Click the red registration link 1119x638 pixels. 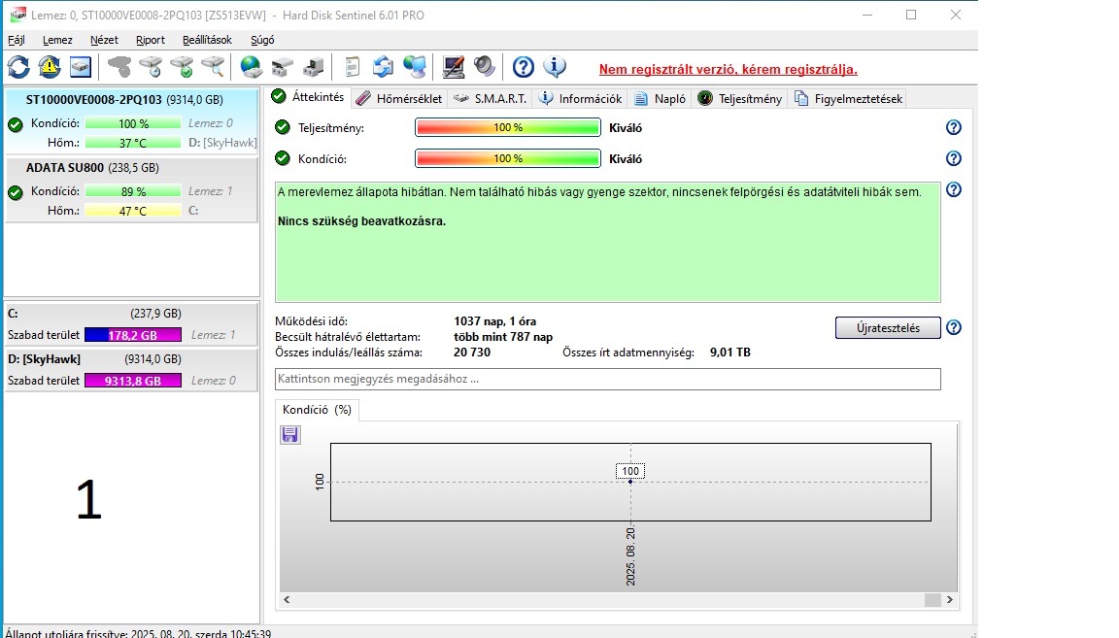[728, 69]
